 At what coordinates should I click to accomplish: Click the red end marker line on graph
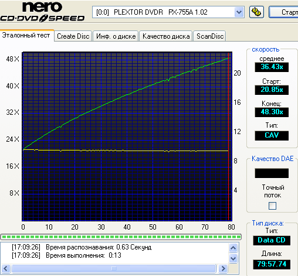(x=228, y=136)
